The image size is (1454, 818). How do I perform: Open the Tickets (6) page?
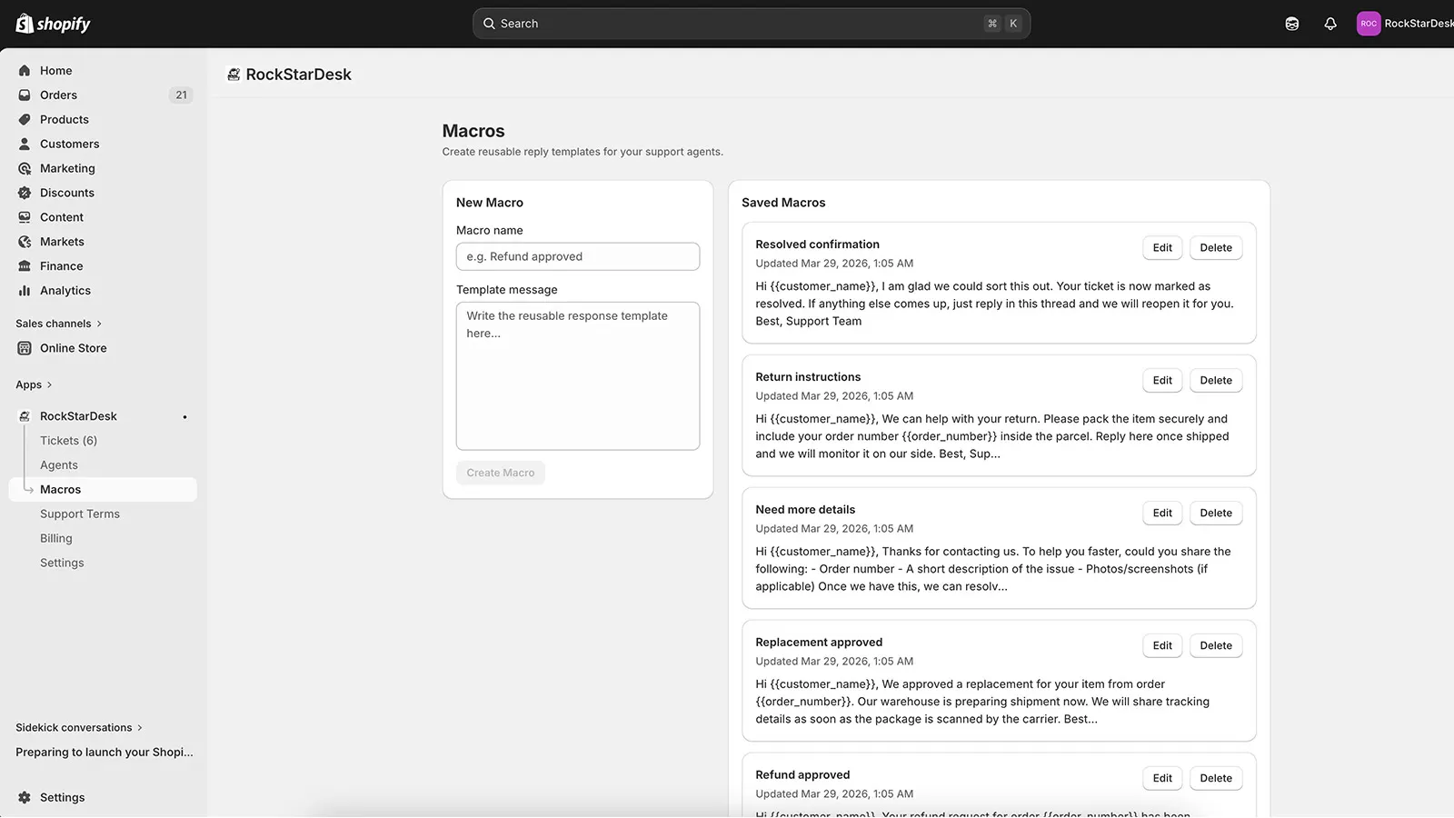pyautogui.click(x=68, y=441)
